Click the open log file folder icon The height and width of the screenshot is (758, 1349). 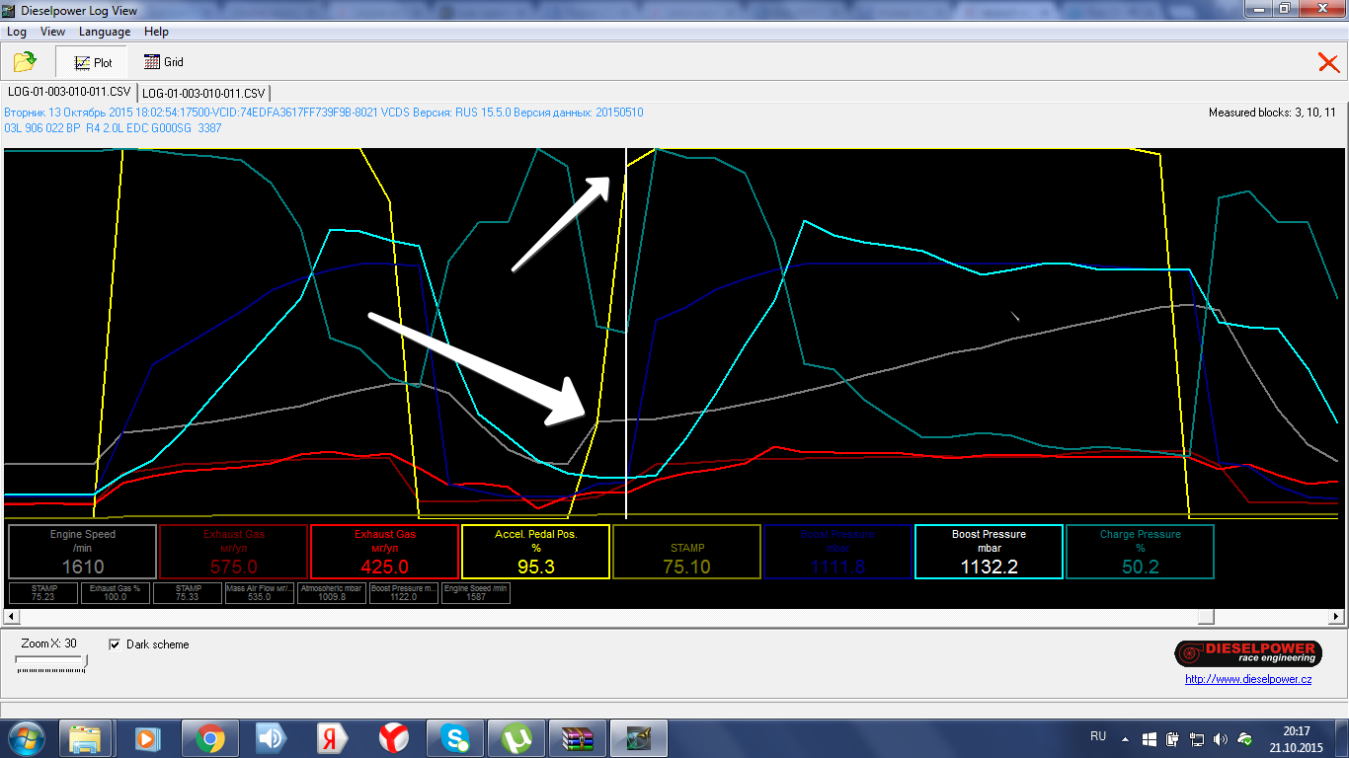click(x=25, y=62)
